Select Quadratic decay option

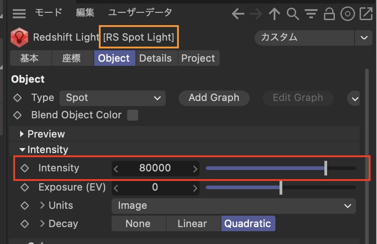point(248,223)
